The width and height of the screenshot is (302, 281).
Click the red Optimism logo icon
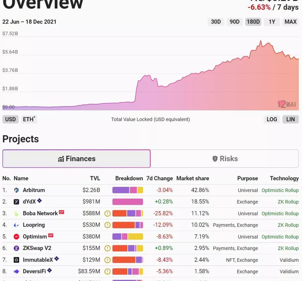point(16,237)
